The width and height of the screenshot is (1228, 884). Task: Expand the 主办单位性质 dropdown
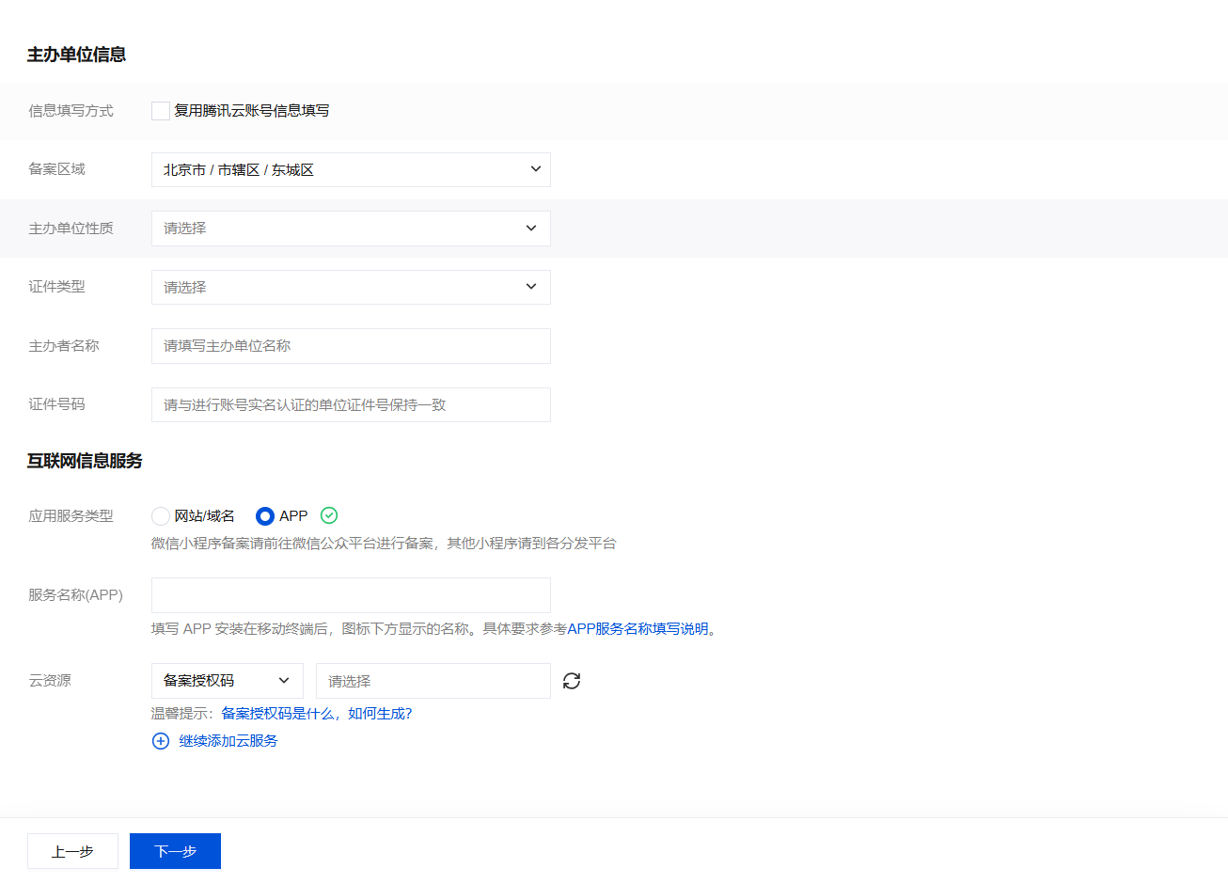point(351,229)
